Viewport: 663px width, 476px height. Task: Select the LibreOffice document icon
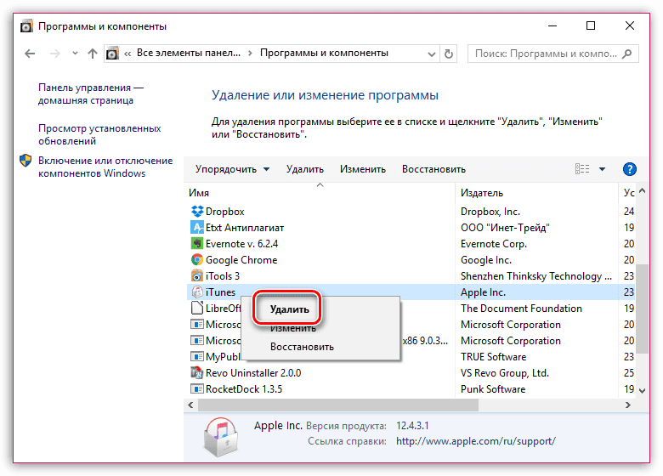click(x=197, y=308)
